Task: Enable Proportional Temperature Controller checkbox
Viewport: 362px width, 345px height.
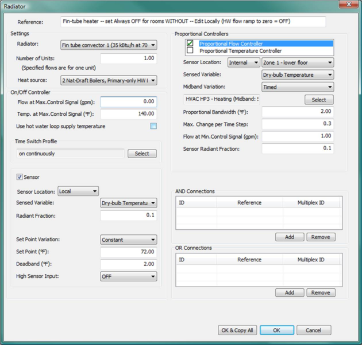Action: click(190, 50)
